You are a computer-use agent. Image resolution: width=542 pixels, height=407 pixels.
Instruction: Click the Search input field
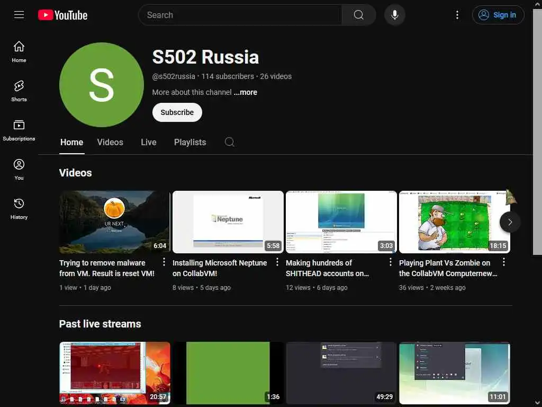click(240, 15)
